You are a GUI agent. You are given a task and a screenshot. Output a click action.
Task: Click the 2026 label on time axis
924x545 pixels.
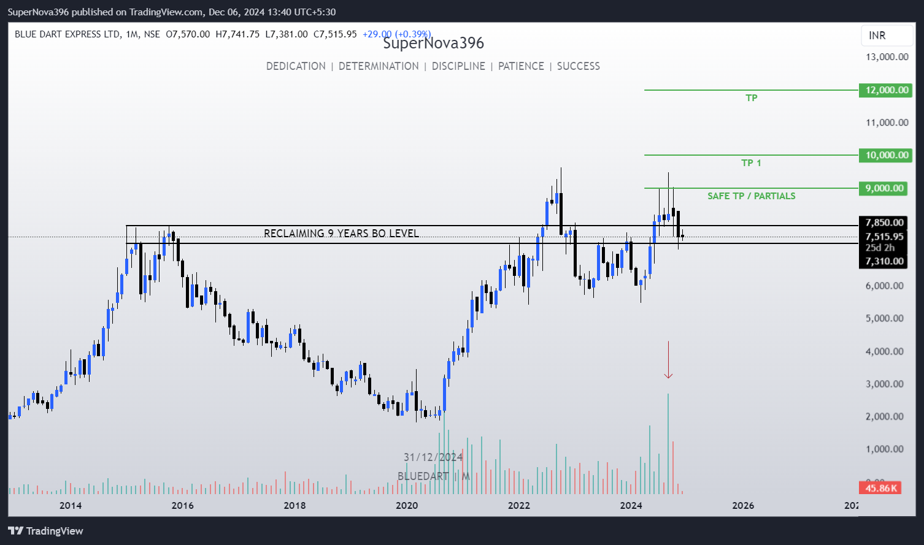coord(743,506)
